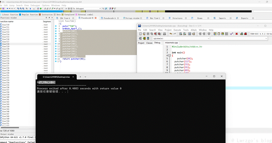Viewport: 272px width, 143px height.
Task: Toggle breakpoint dot on pseudocode line 3
Action: click(x=56, y=26)
